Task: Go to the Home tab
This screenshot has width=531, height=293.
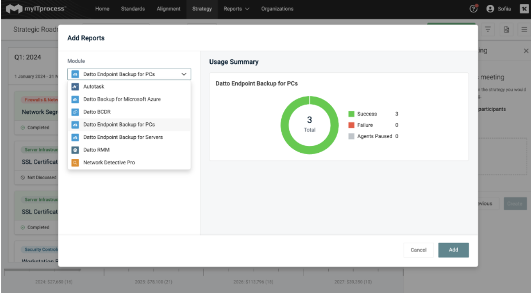Action: pos(102,9)
